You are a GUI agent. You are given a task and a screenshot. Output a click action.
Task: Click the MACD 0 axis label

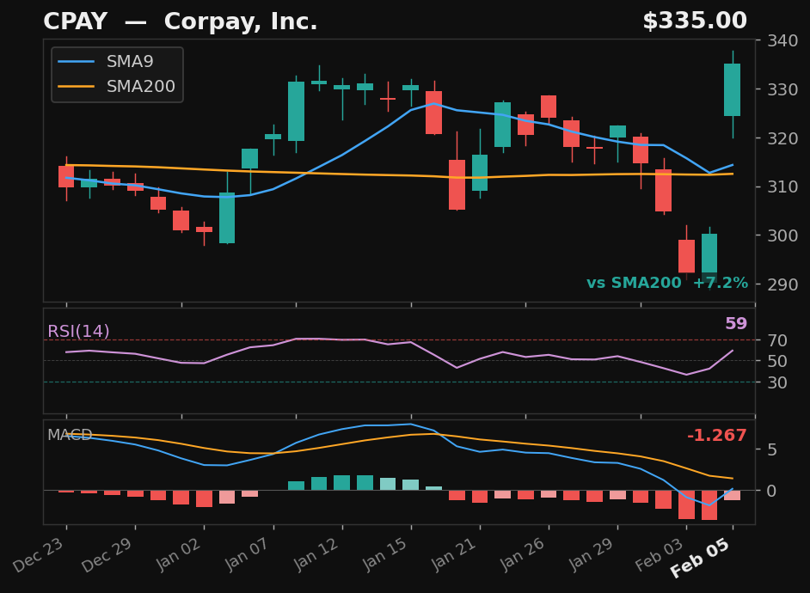[x=772, y=491]
